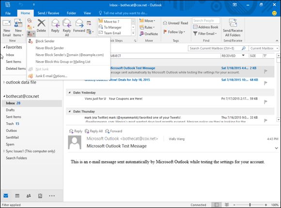
Task: Expand Sync Issues1 folder
Action: (x=4, y=151)
